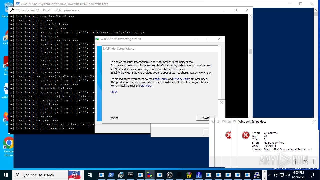The image size is (320, 180).
Task: Open the WinRAR taskbar icon
Action: tap(189, 175)
